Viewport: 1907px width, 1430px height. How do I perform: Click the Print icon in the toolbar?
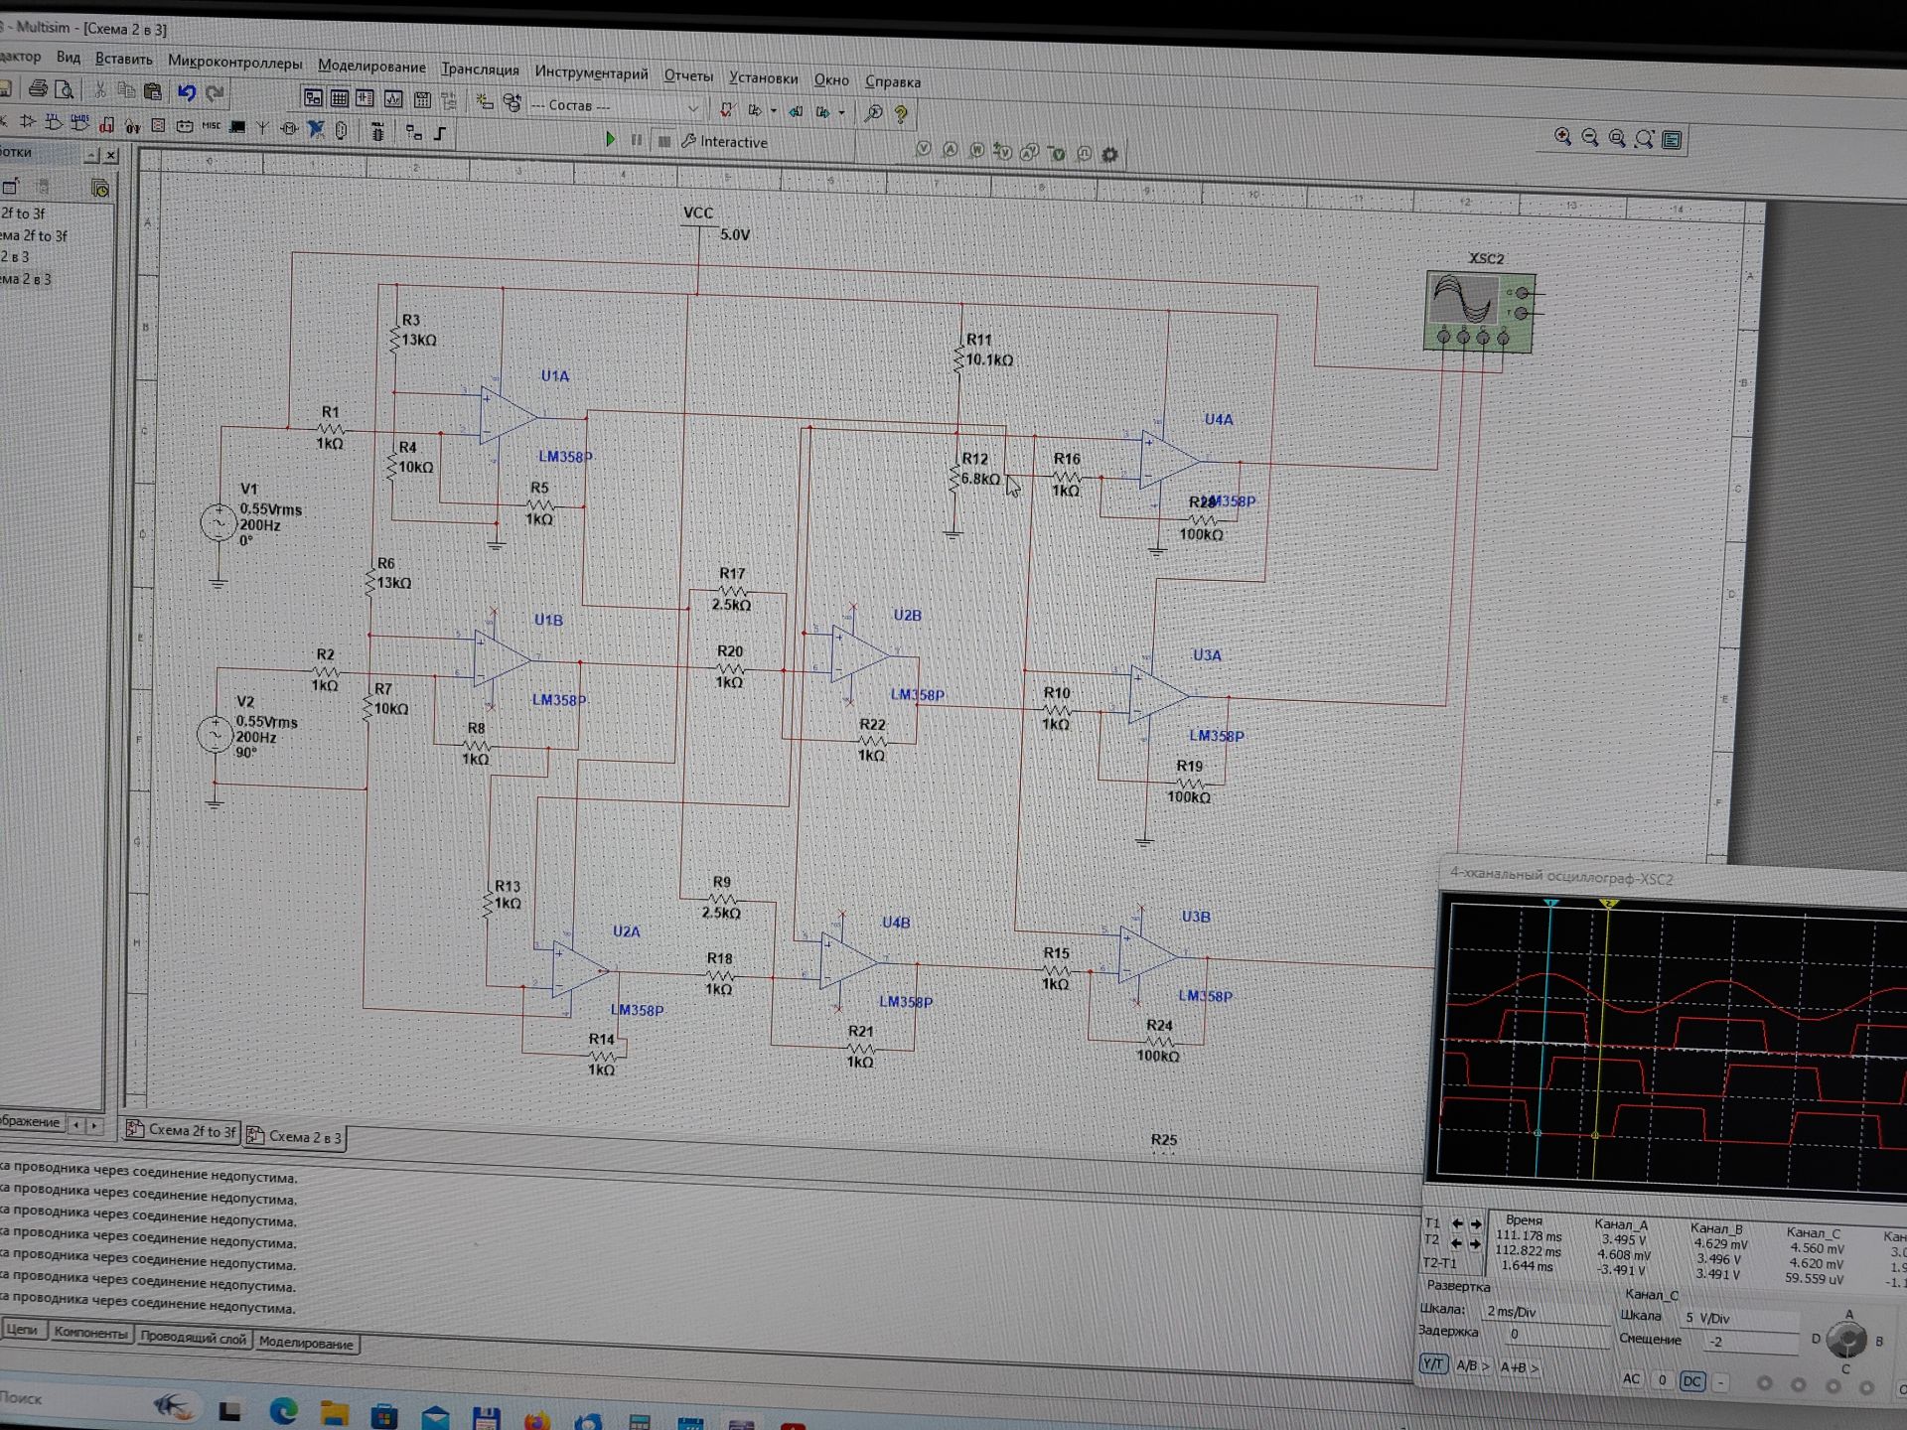[x=38, y=89]
